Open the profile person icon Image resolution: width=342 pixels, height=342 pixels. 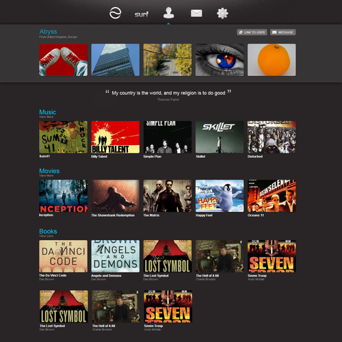(168, 12)
